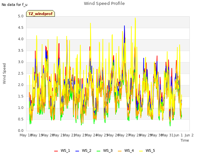Click the orange WS_4 legend swatch
This screenshot has width=209, height=157.
click(120, 151)
